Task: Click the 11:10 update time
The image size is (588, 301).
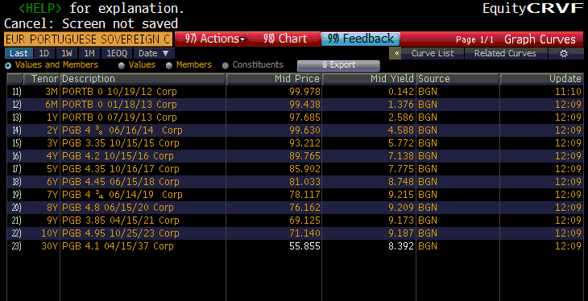Action: (x=569, y=92)
